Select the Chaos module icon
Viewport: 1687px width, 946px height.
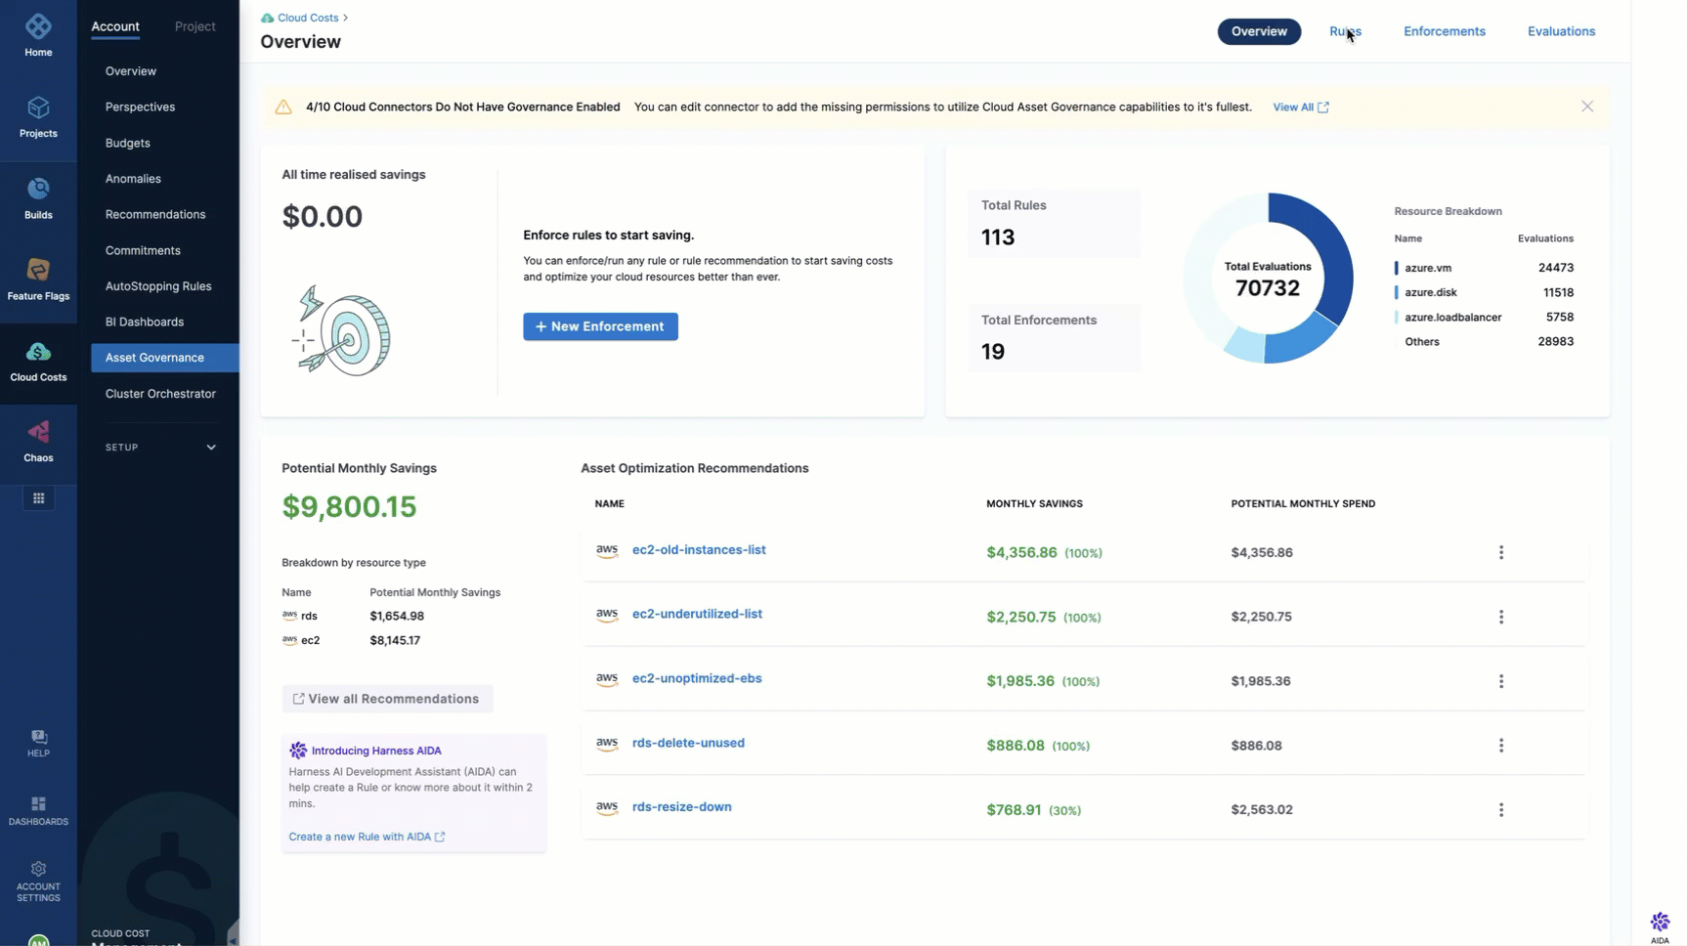click(38, 434)
